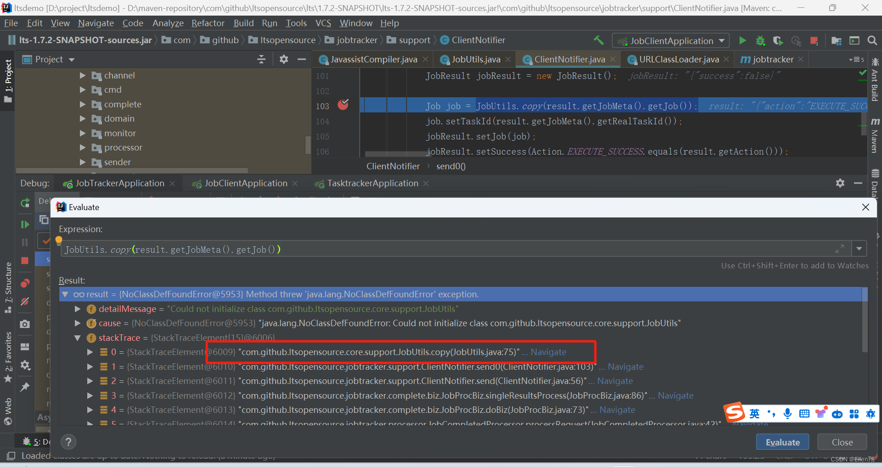Toggle the Web side tab

click(x=8, y=411)
